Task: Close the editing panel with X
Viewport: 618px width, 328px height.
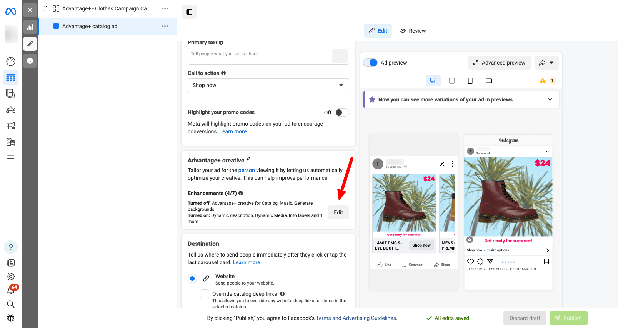Action: (x=30, y=10)
